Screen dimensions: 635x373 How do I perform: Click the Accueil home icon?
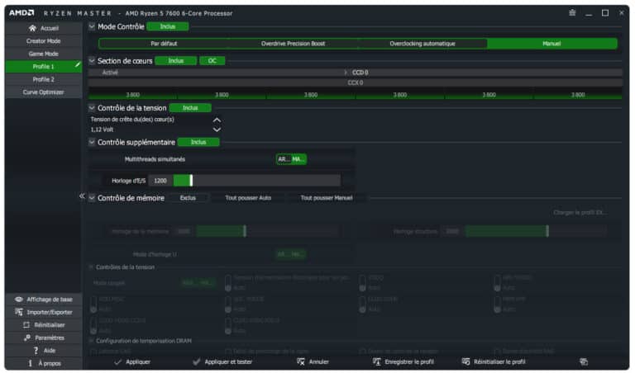click(32, 28)
